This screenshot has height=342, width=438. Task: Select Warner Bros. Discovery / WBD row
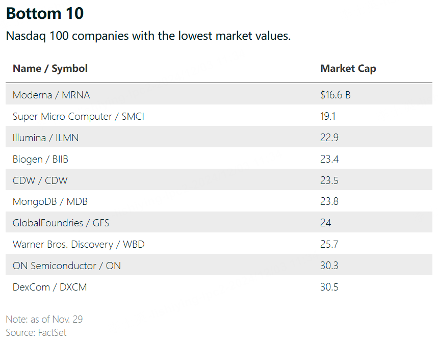(79, 244)
